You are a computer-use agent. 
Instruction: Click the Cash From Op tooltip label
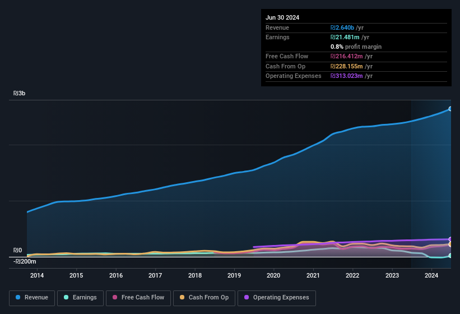(x=285, y=66)
